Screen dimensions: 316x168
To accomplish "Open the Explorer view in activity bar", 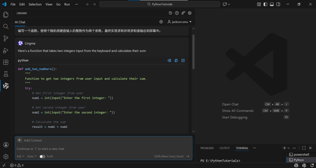I will coord(6,15).
